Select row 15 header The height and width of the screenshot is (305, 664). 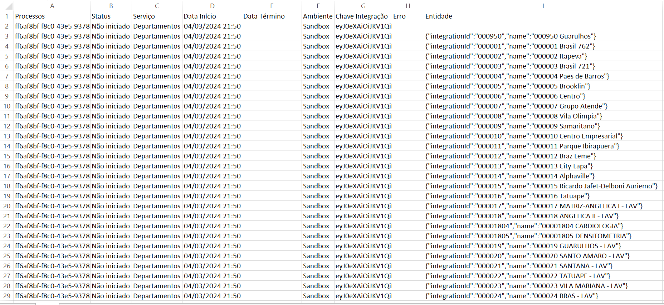[7, 156]
